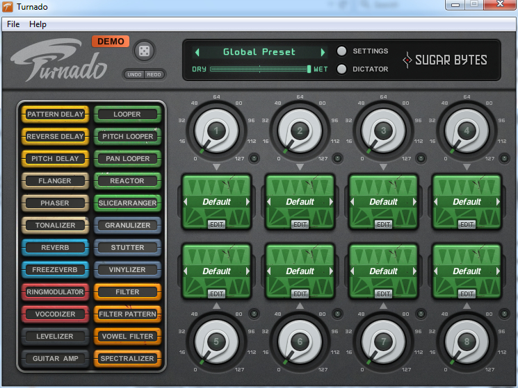Select the Reverse Delay effect

tap(55, 137)
